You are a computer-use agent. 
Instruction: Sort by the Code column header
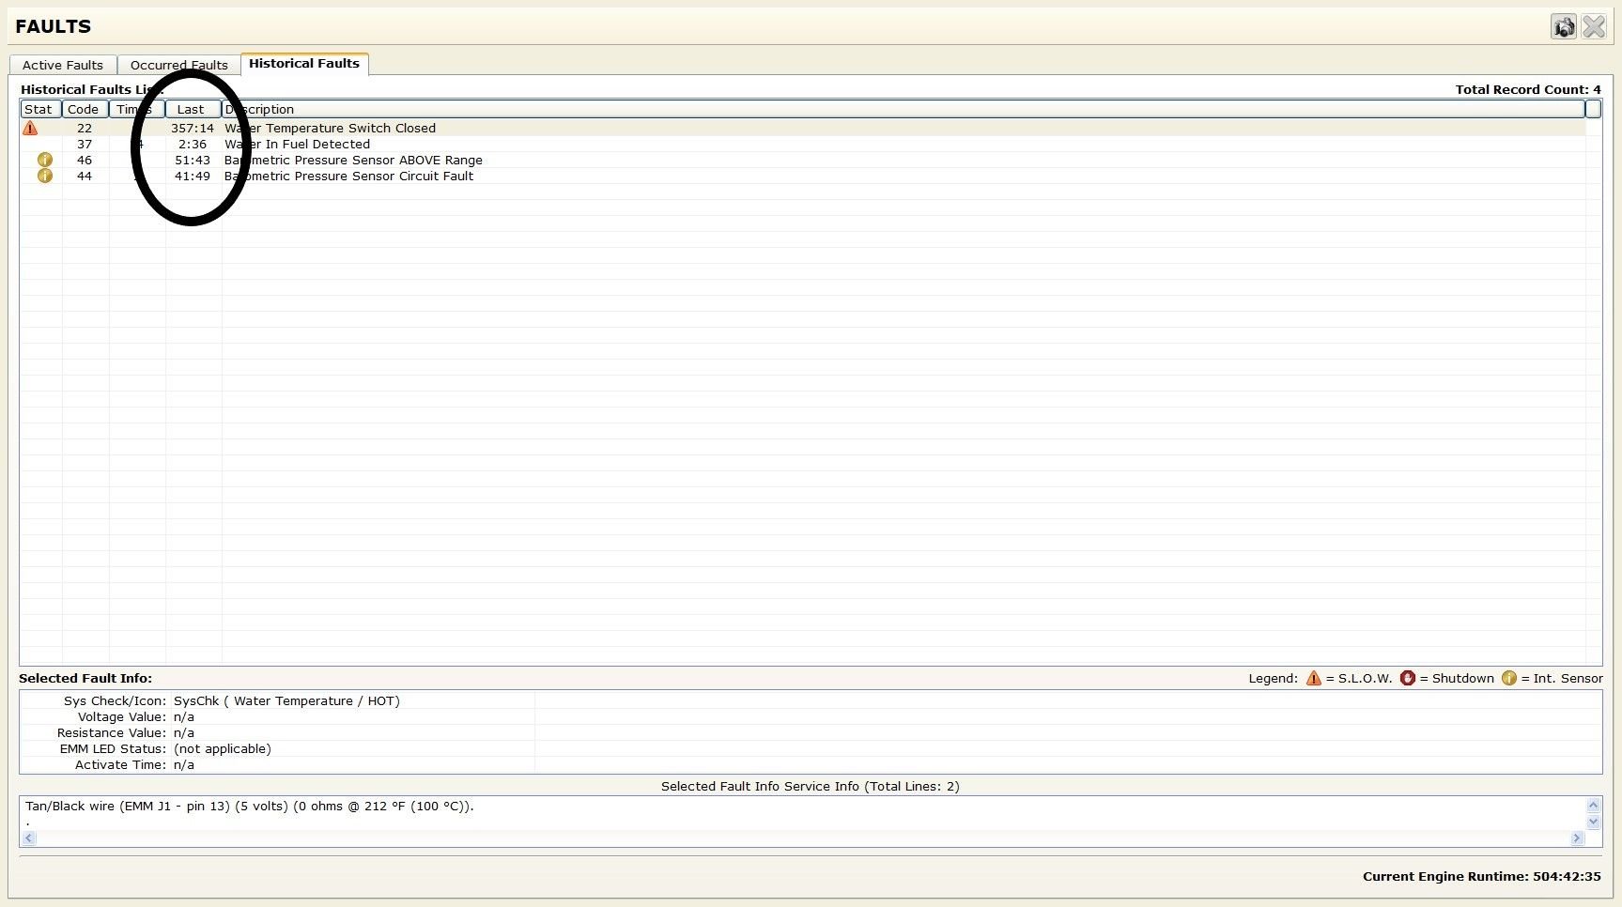[85, 109]
